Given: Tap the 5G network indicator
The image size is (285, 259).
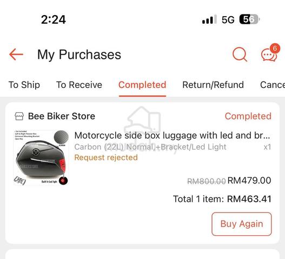Looking at the screenshot, I should pyautogui.click(x=228, y=19).
